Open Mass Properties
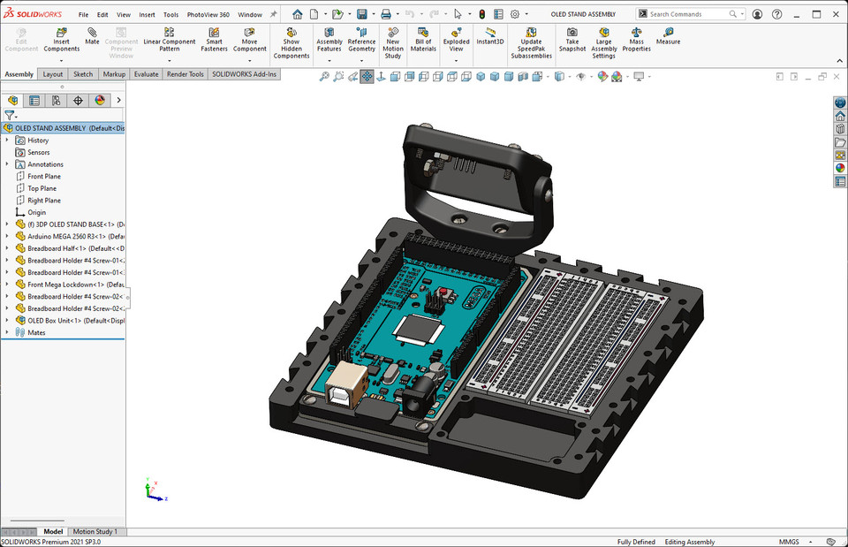848x547 pixels. pyautogui.click(x=635, y=39)
